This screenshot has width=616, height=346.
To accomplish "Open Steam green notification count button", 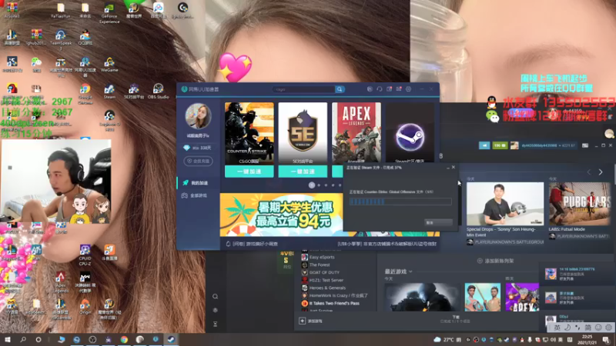I will (x=499, y=145).
